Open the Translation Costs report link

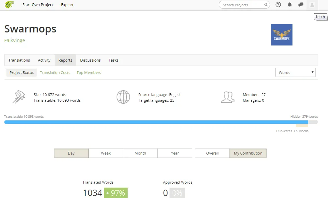[55, 73]
